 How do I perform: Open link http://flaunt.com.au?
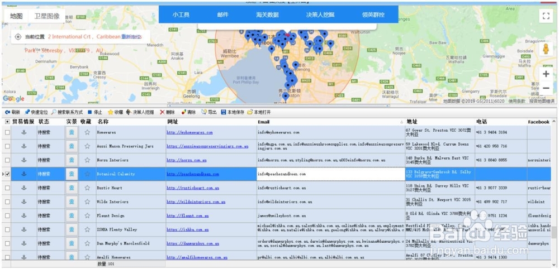point(187,215)
